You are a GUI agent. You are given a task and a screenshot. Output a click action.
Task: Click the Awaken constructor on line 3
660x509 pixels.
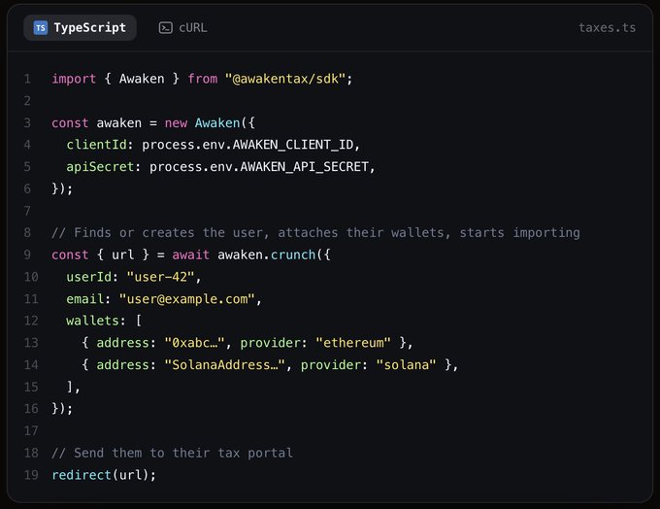tap(217, 123)
